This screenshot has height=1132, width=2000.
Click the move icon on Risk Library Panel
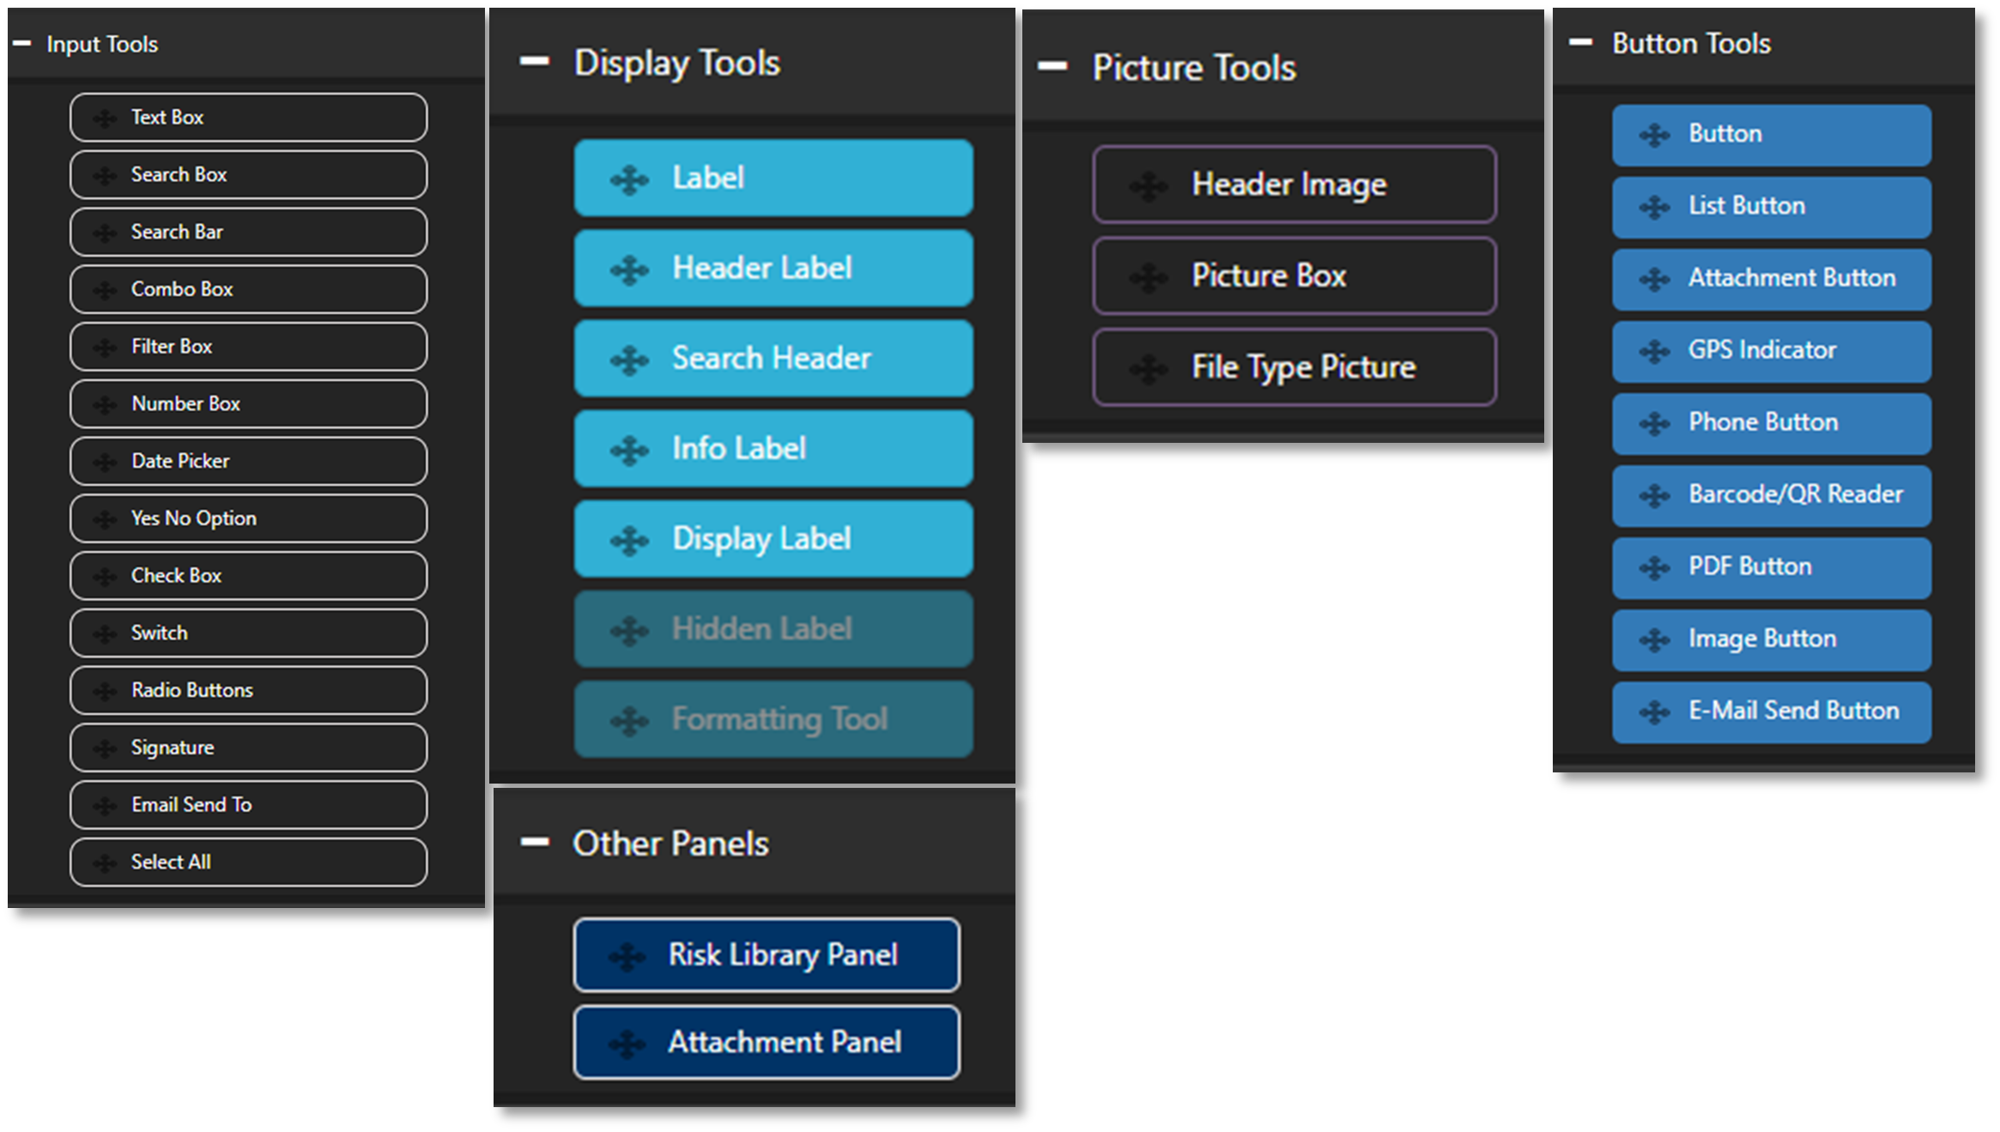point(627,956)
